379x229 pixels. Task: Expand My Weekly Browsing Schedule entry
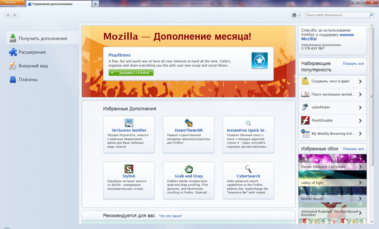pyautogui.click(x=360, y=134)
